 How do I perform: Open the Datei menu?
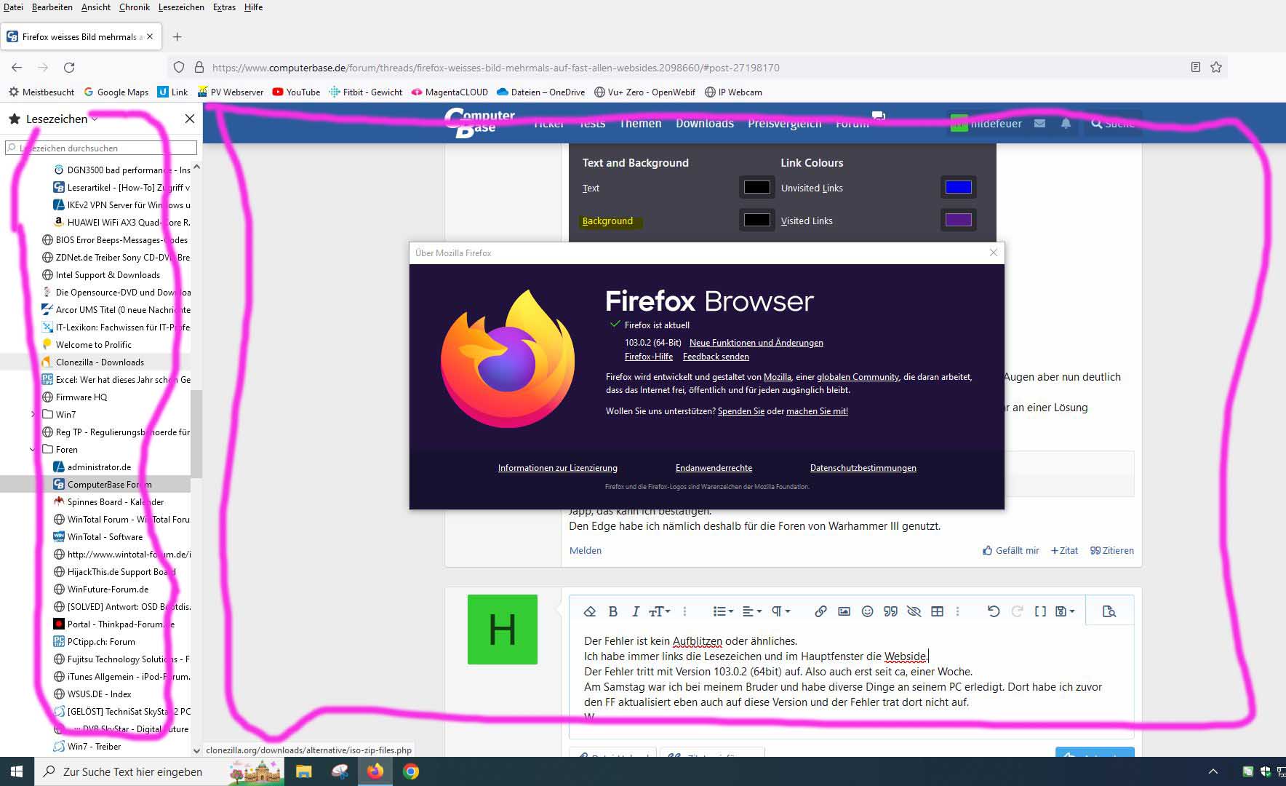point(14,7)
